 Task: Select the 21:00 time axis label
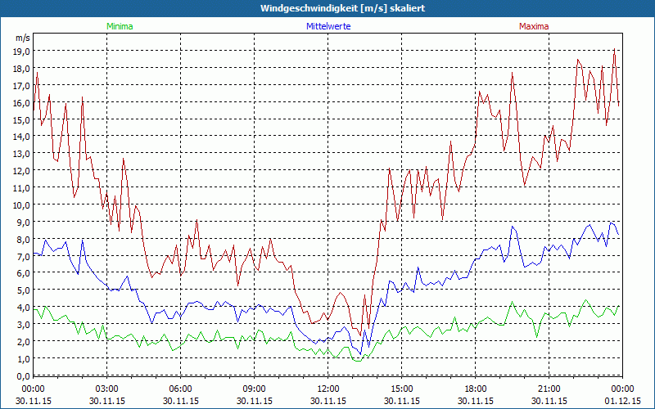549,389
